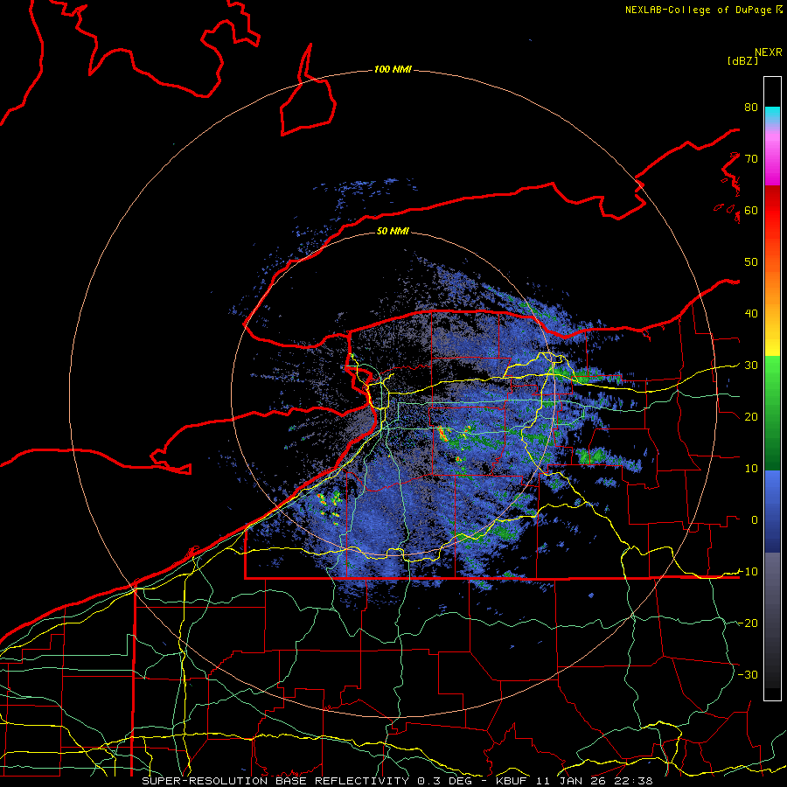Click the 30 value on the dBZ scale
787x787 pixels.
[x=751, y=366]
